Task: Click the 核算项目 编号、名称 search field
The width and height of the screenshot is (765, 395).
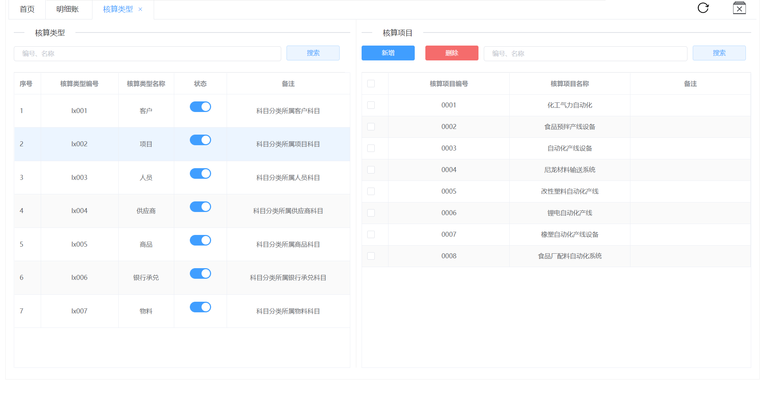Action: tap(585, 54)
